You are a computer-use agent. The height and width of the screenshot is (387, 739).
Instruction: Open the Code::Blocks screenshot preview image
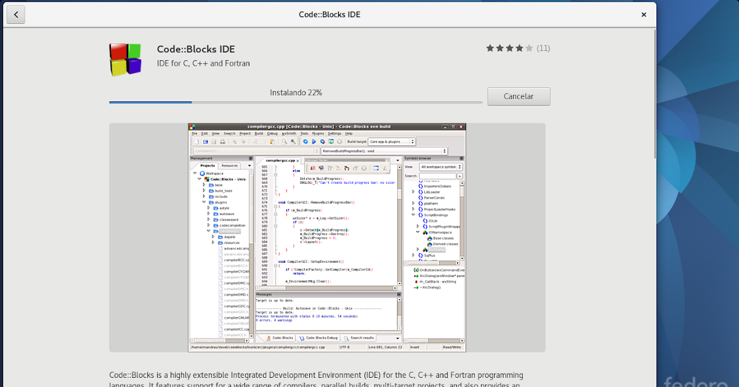[327, 238]
